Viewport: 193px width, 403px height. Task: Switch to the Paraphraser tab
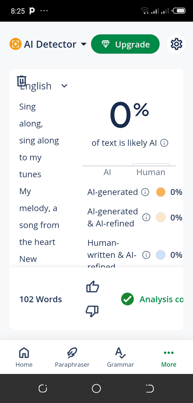[x=72, y=357]
